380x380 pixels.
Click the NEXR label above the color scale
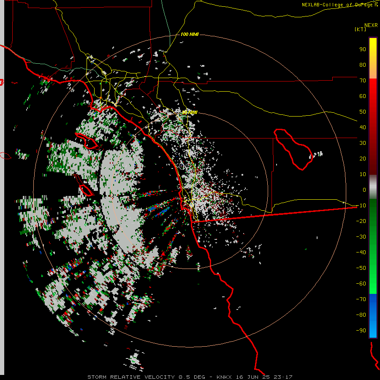[x=371, y=25]
